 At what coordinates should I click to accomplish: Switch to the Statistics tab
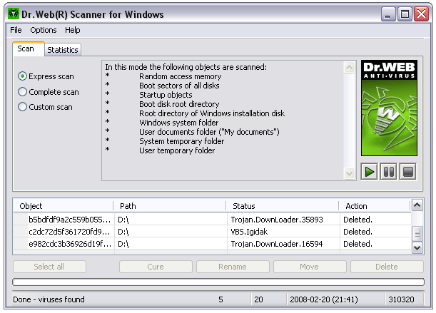point(63,50)
